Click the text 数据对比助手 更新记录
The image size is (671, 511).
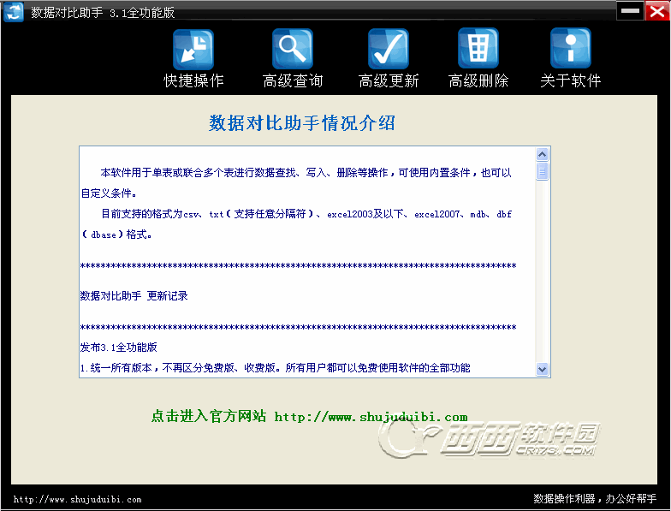pos(134,296)
